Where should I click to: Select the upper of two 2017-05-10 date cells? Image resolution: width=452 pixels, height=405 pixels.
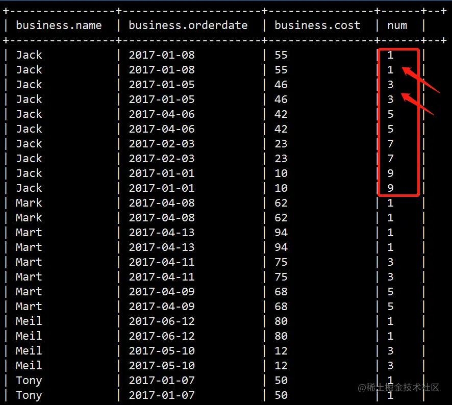click(x=161, y=351)
